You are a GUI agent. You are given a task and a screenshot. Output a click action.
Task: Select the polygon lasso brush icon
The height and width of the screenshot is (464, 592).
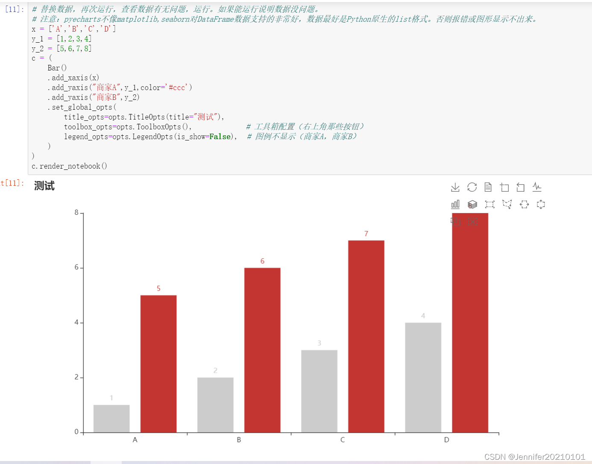507,204
